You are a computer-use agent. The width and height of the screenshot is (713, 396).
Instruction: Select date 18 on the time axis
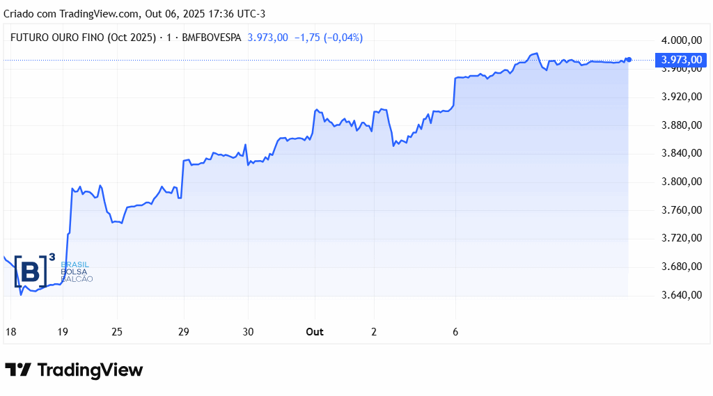10,332
